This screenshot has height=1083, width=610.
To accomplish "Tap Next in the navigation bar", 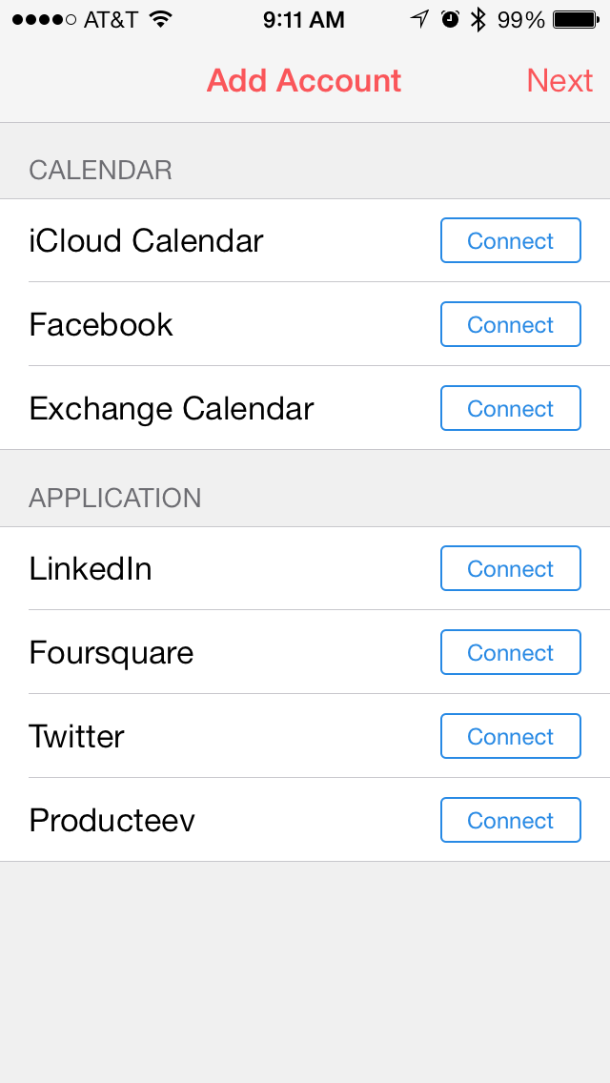I will 559,81.
